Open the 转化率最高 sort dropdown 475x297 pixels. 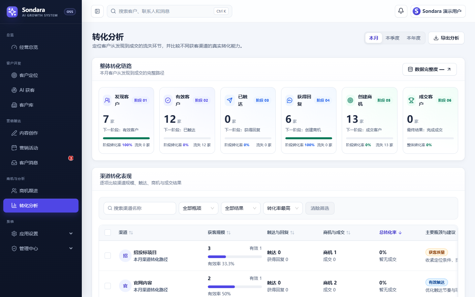[x=283, y=208]
